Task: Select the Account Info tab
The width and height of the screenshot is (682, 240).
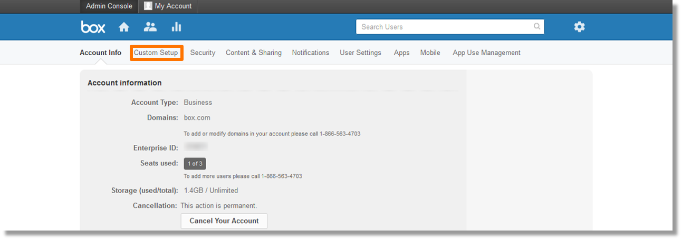Action: point(101,53)
